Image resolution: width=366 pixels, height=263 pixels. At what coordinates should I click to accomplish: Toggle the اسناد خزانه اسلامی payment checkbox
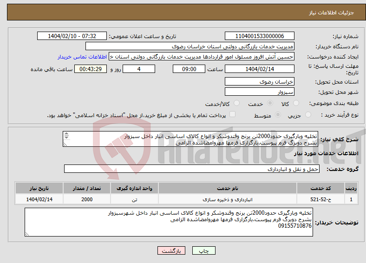tap(233, 114)
